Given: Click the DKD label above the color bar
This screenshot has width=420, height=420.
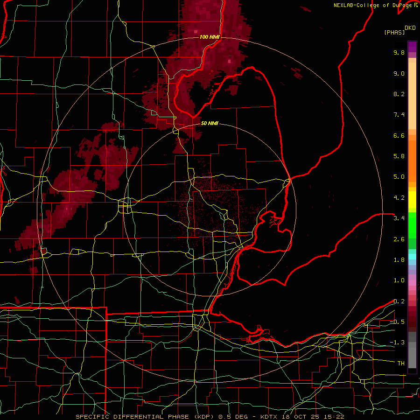Looking at the screenshot, I should (410, 28).
